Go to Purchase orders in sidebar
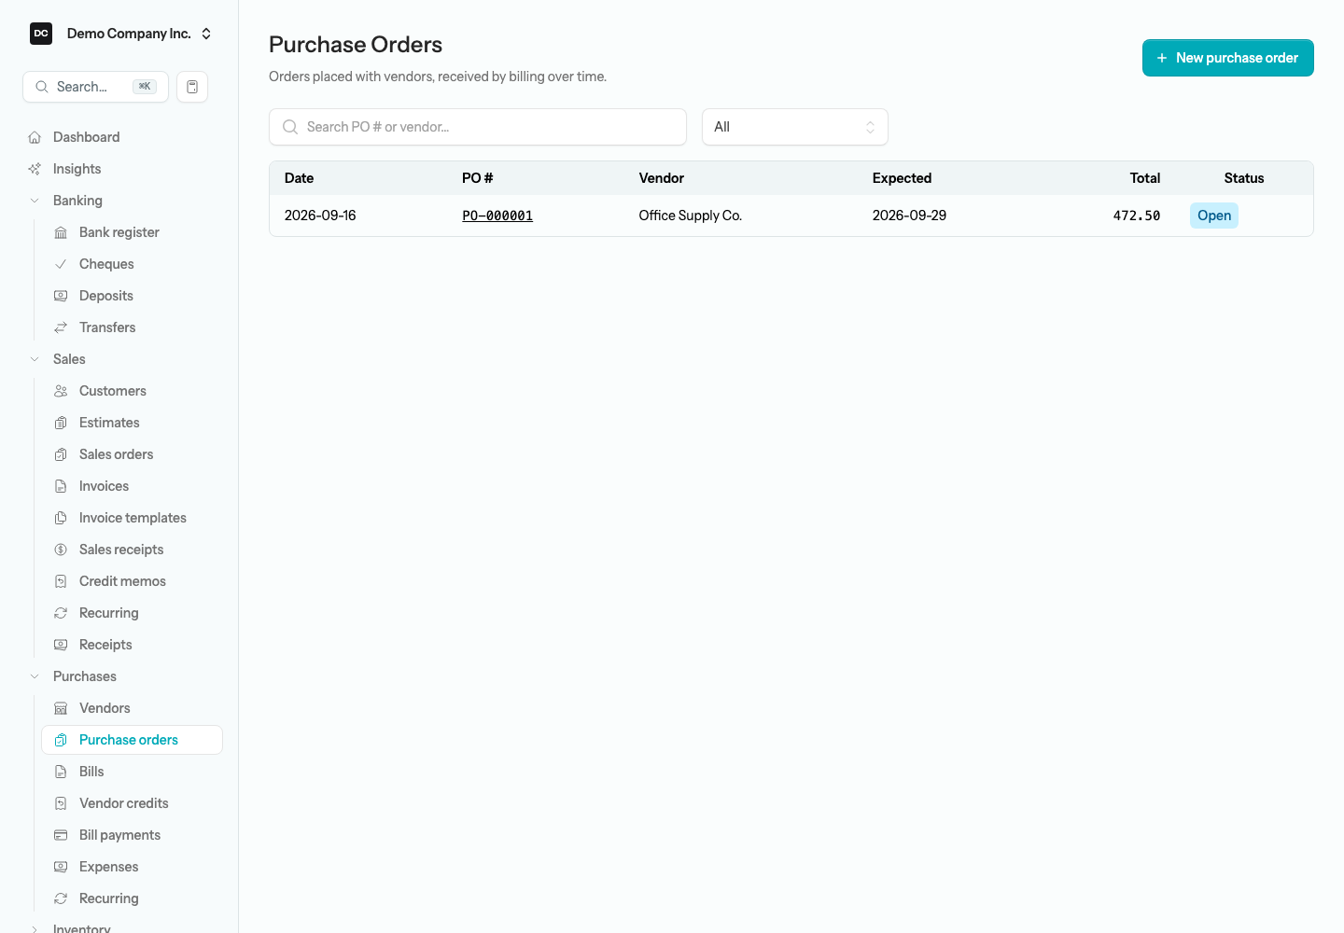 [133, 740]
